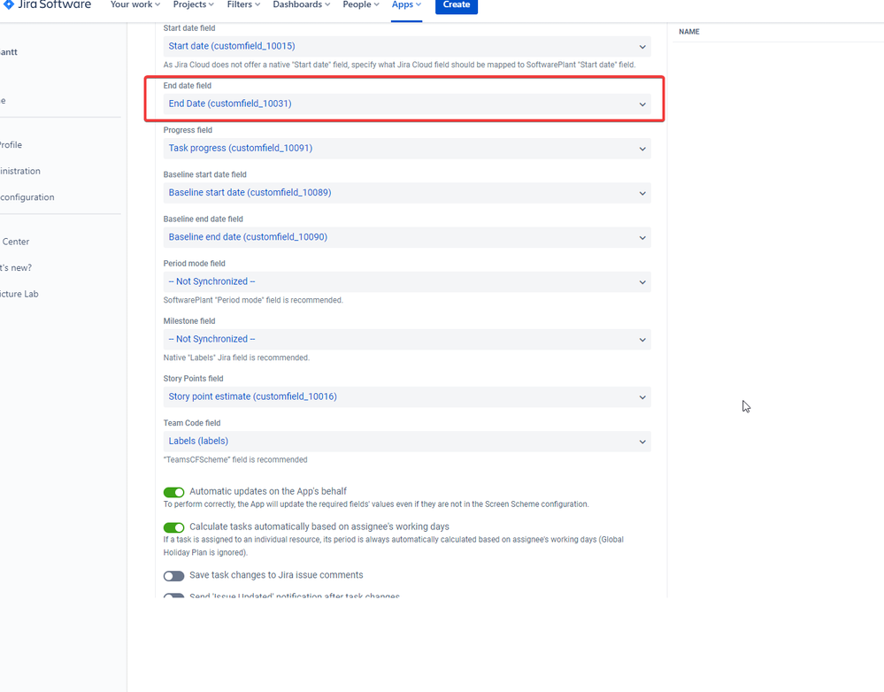Open the Dashboards menu

[302, 4]
